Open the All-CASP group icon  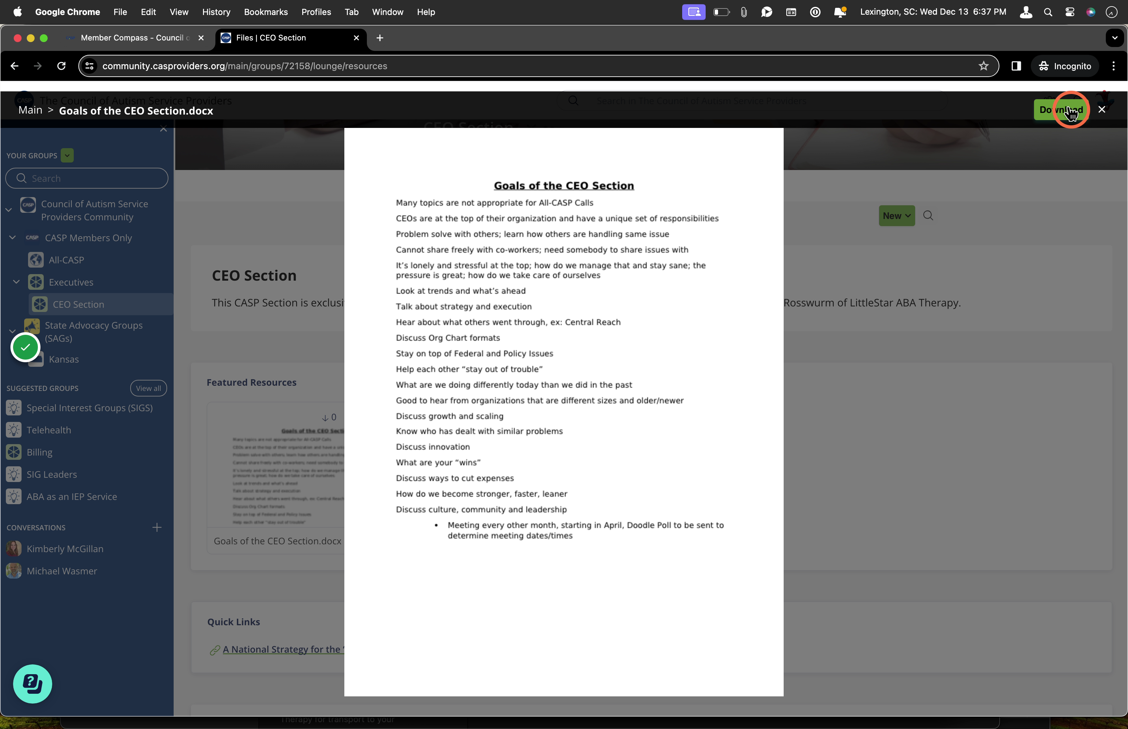point(36,260)
